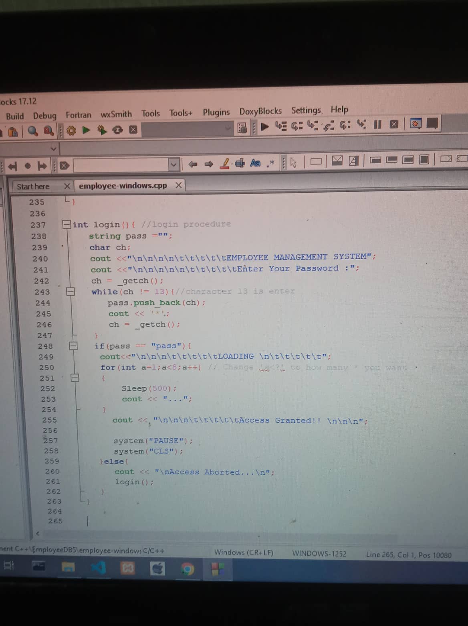Click the green Run arrow
The image size is (468, 626).
[x=86, y=130]
